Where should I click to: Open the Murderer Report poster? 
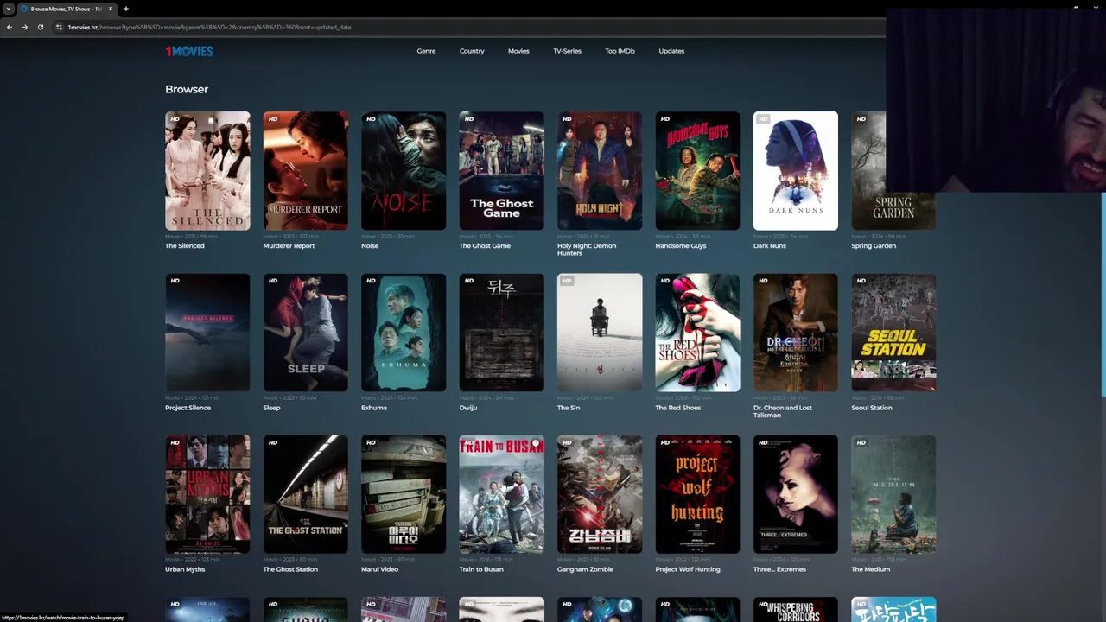[306, 170]
